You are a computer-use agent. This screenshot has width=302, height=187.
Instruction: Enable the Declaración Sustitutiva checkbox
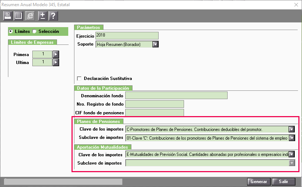click(79, 78)
